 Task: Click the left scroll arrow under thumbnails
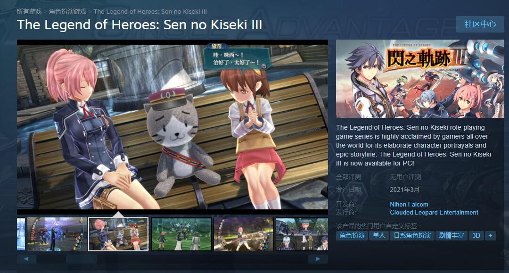coord(26,259)
